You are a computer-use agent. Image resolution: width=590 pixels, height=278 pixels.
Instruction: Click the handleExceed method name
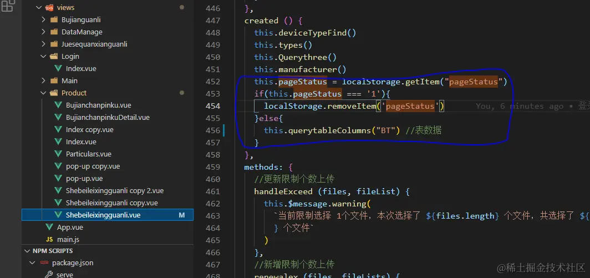point(283,191)
